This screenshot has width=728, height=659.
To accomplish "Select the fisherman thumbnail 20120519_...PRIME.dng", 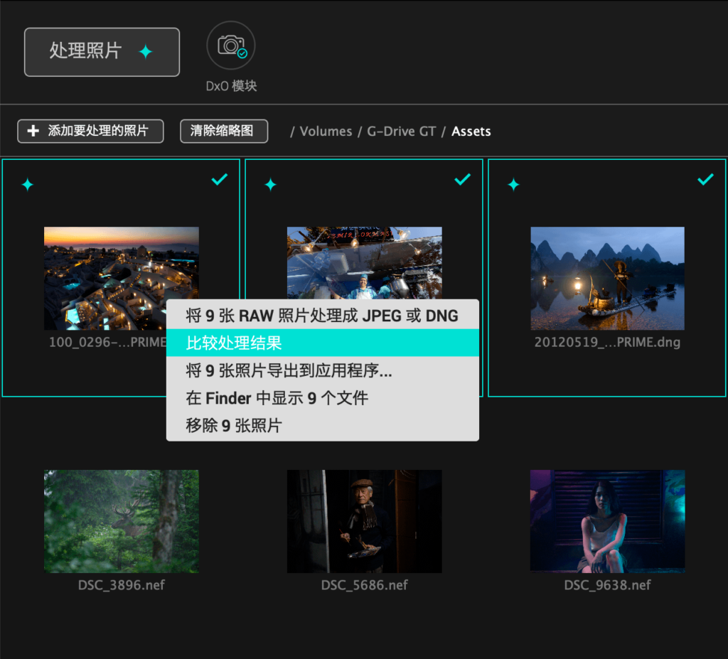I will point(607,278).
